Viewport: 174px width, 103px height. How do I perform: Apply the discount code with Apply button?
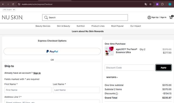tap(163, 68)
